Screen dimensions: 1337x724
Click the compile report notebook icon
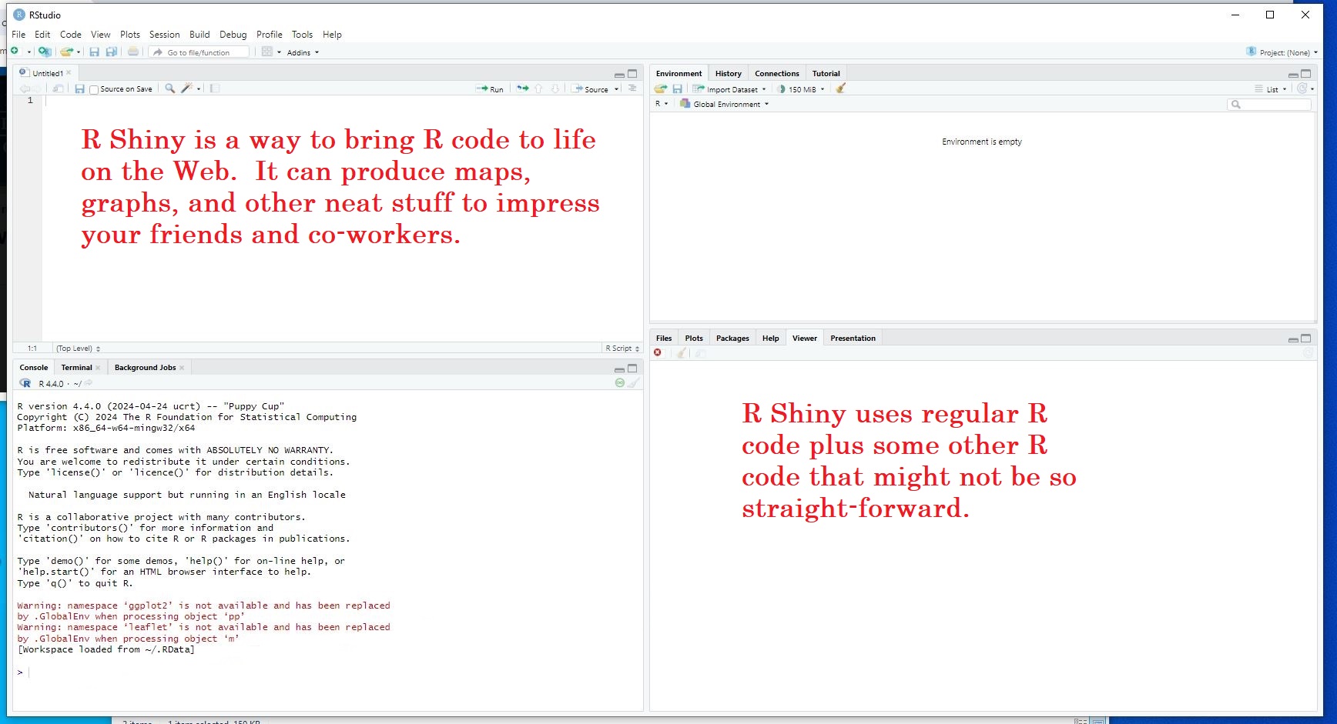215,88
